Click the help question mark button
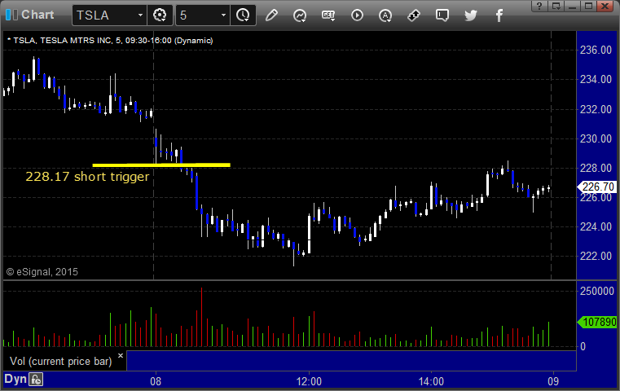Screen dimensions: 620x391 pyautogui.click(x=539, y=6)
